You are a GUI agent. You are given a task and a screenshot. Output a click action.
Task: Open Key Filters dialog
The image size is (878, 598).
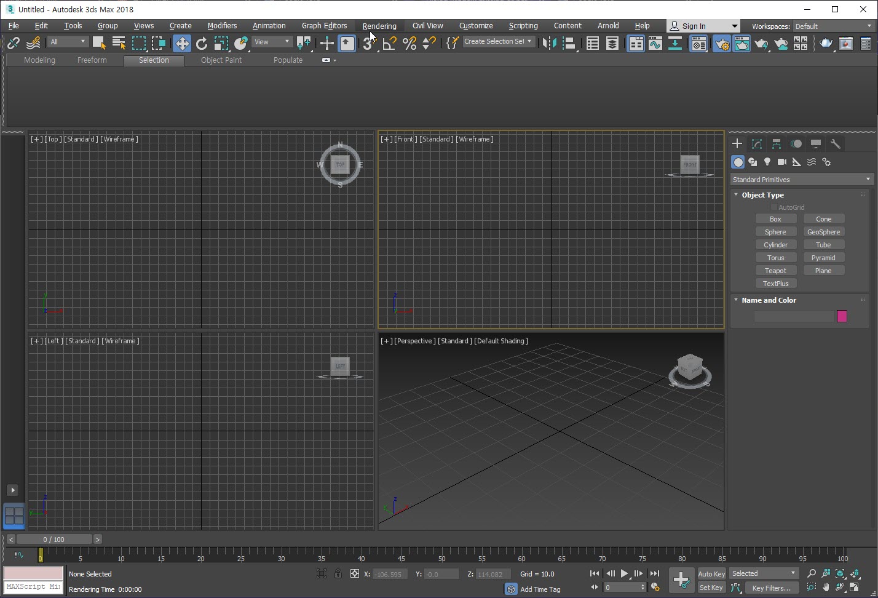click(772, 588)
